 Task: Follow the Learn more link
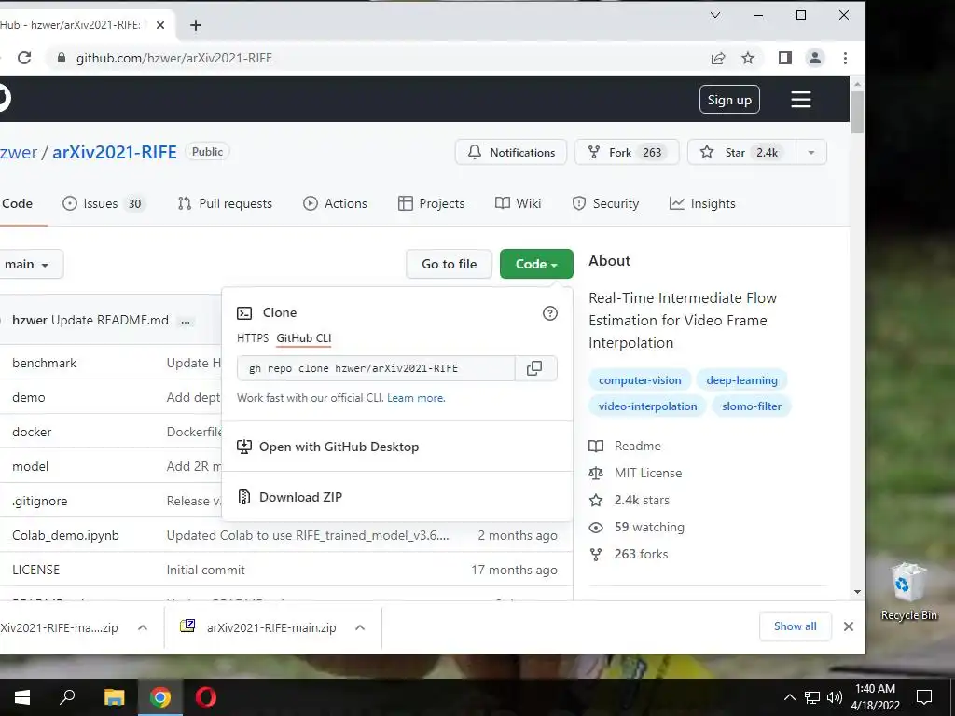[x=416, y=398]
